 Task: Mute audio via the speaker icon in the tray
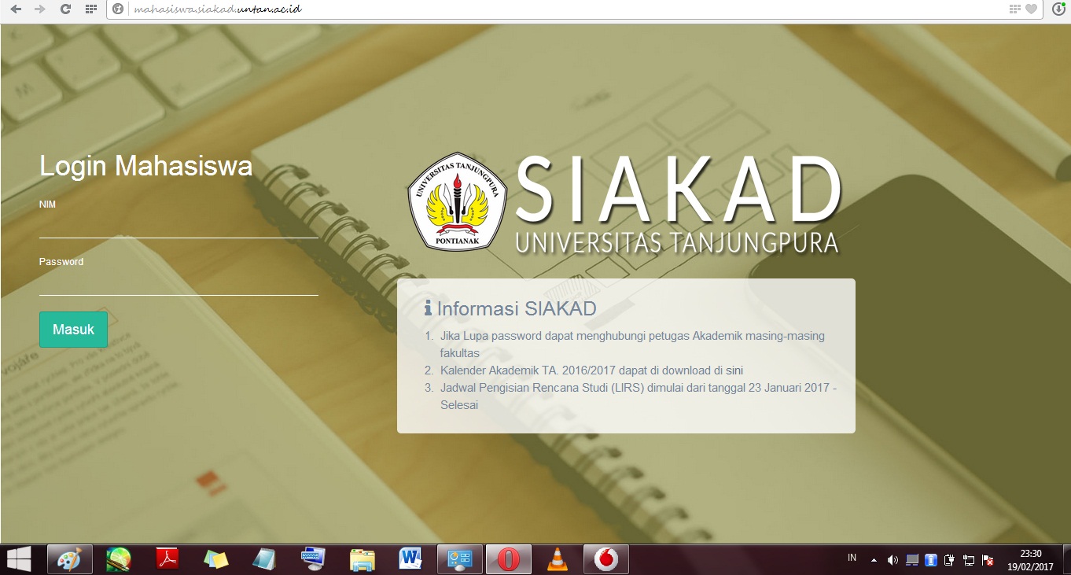tap(891, 560)
